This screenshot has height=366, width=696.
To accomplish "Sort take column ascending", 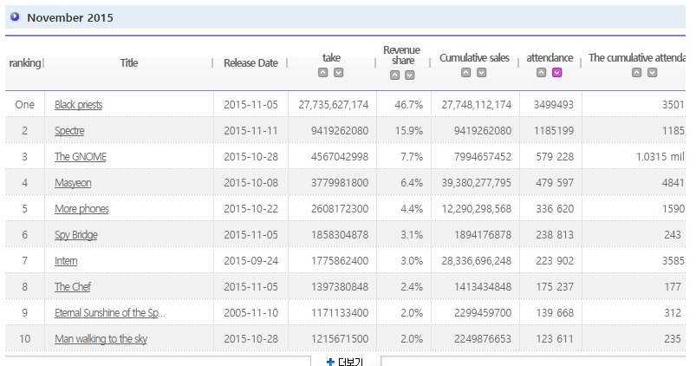I will coord(323,73).
